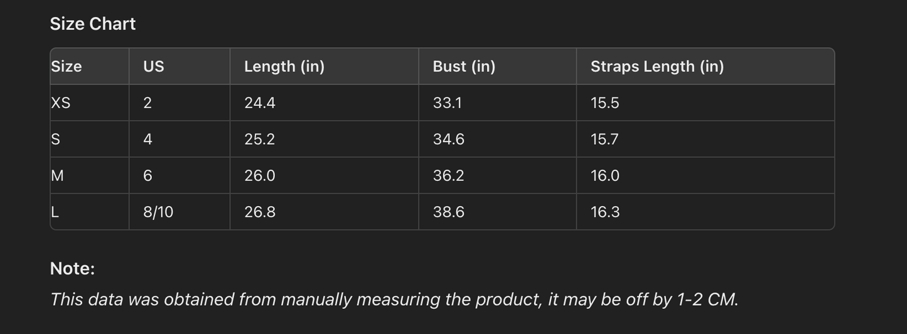Click the 26.8 length measurement cell
The image size is (907, 334).
click(260, 212)
